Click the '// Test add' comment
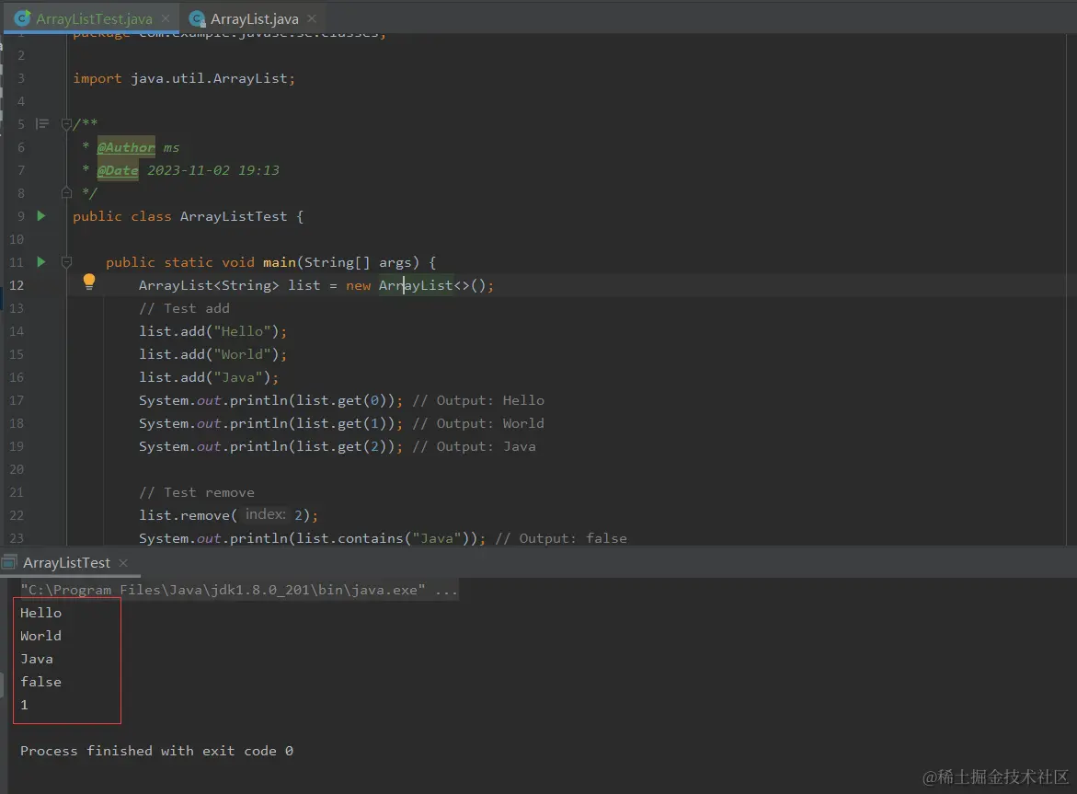 point(184,308)
